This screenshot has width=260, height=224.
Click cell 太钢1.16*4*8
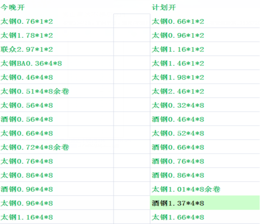point(57,217)
